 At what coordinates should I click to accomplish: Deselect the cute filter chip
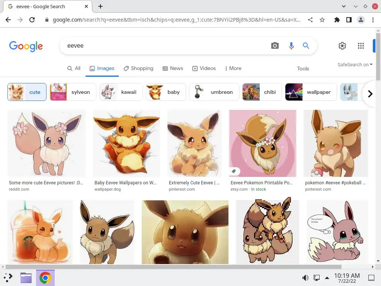[x=27, y=92]
